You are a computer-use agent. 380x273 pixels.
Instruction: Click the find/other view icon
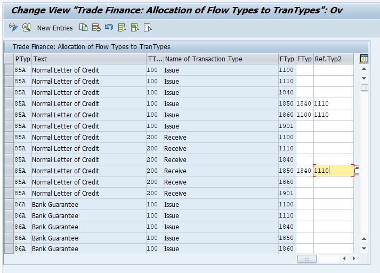(x=26, y=28)
